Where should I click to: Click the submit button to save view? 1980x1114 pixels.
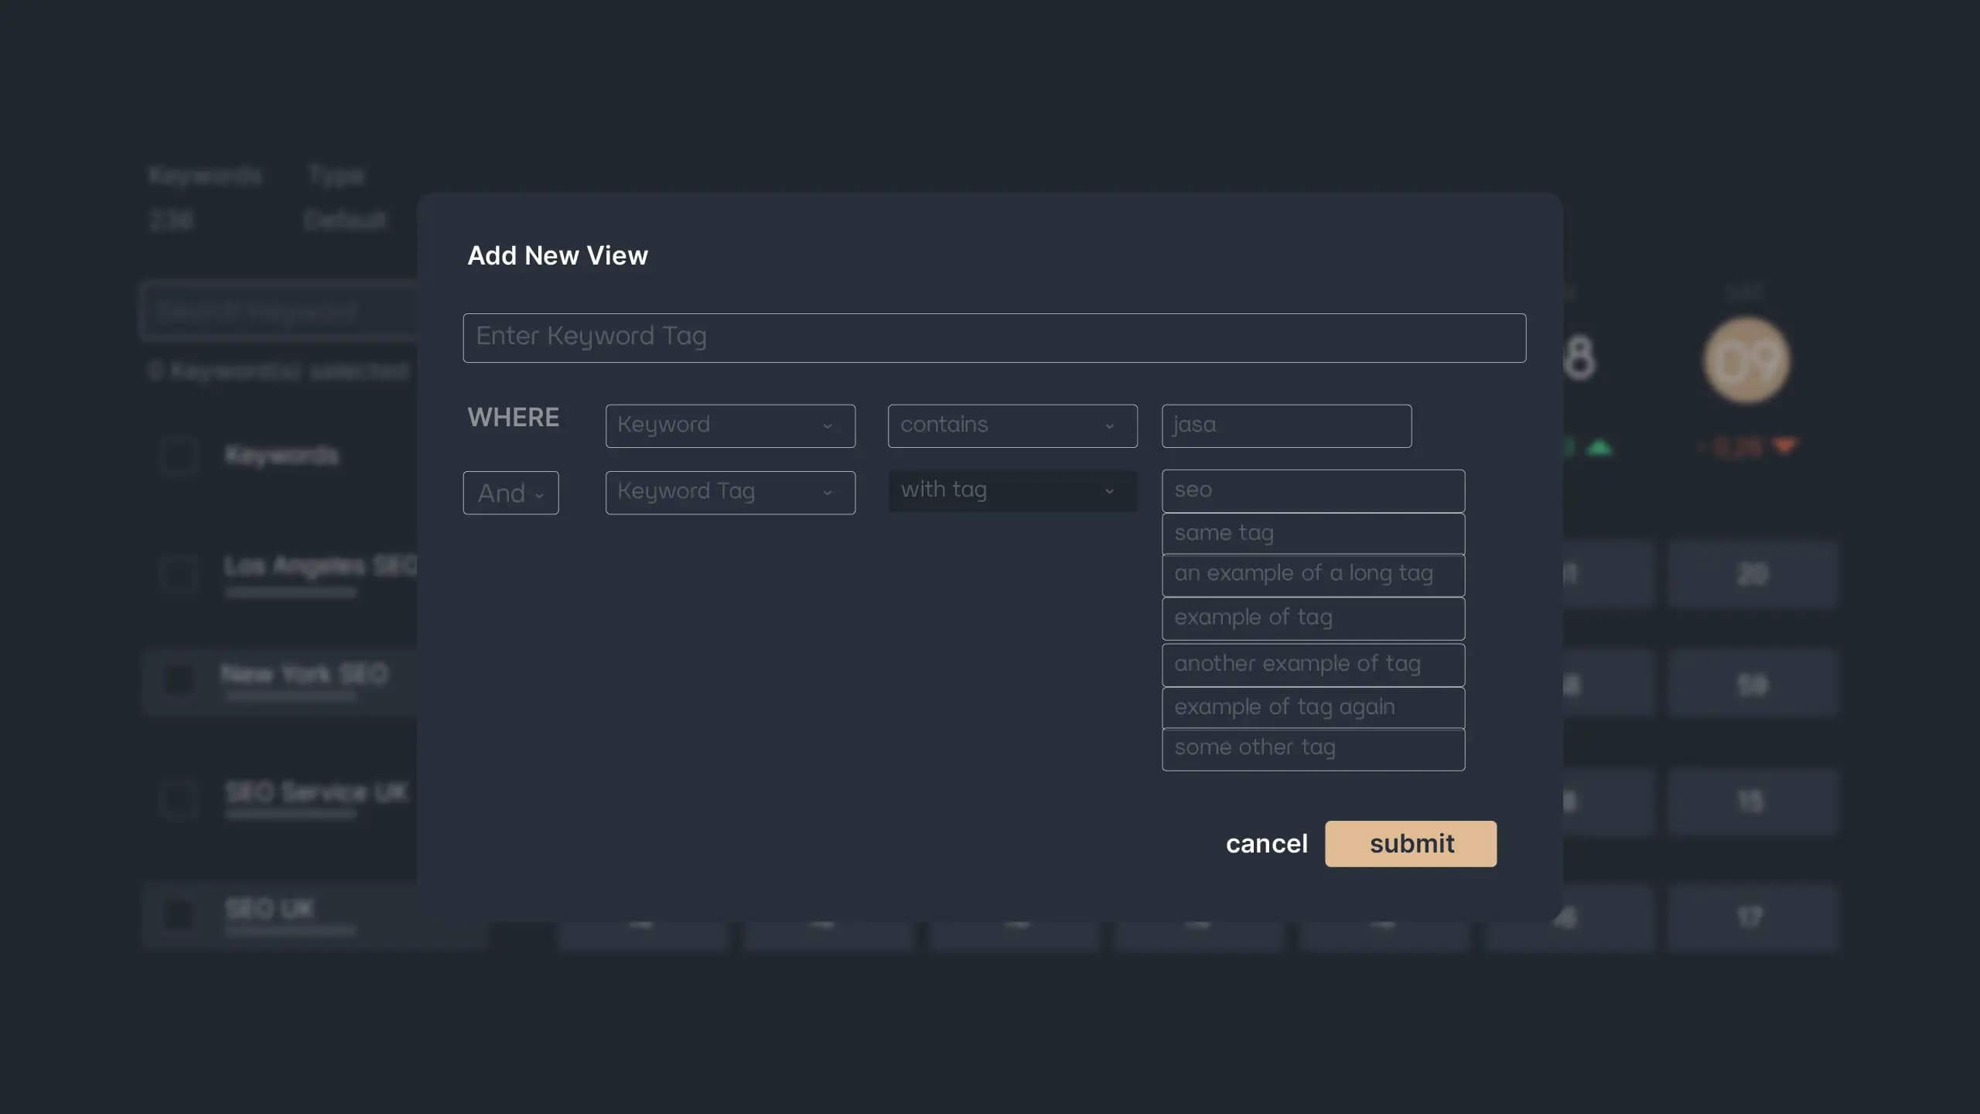1410,842
